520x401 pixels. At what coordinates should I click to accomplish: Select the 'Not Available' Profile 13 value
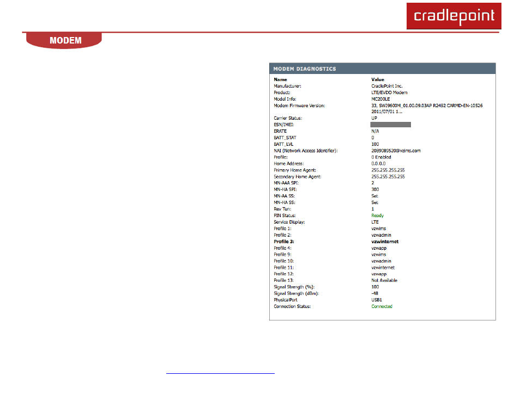click(x=384, y=280)
